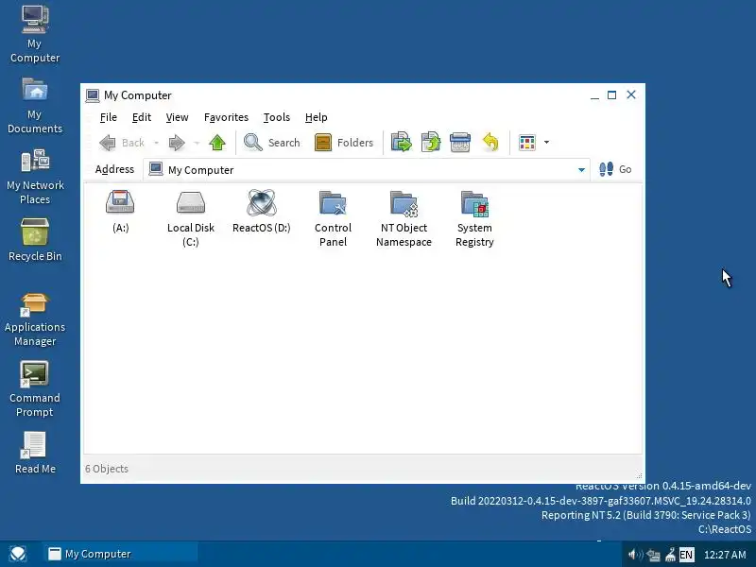Minimize the My Computer window
Image resolution: width=756 pixels, height=567 pixels.
pos(594,95)
